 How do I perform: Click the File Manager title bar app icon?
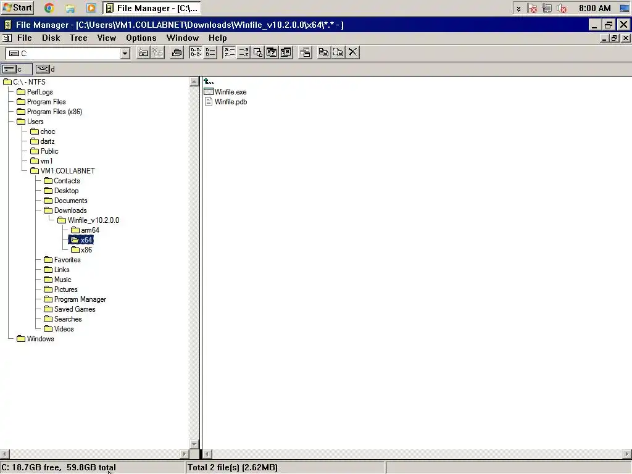pos(7,25)
